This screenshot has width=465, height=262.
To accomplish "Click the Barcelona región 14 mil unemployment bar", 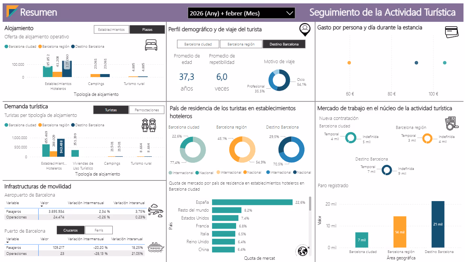I will click(400, 232).
